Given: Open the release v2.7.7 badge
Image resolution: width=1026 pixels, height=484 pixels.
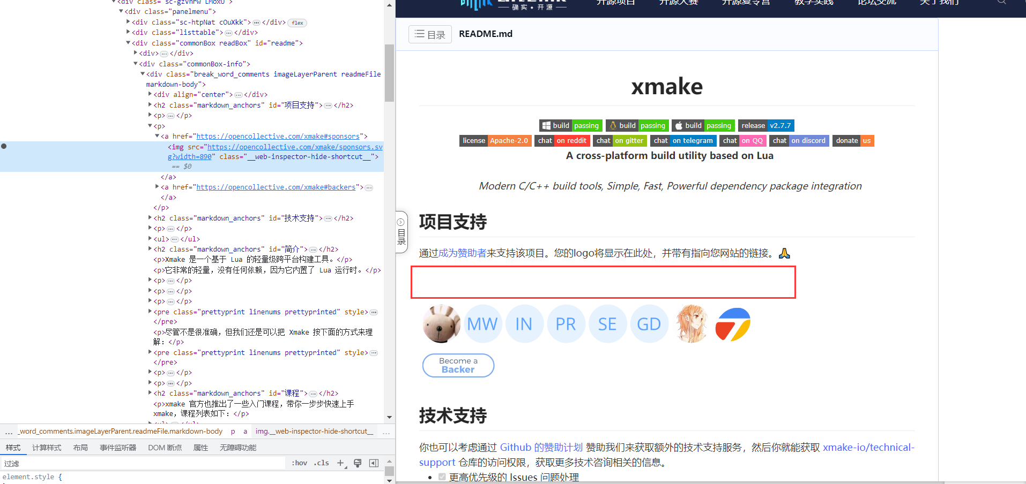Looking at the screenshot, I should (766, 126).
